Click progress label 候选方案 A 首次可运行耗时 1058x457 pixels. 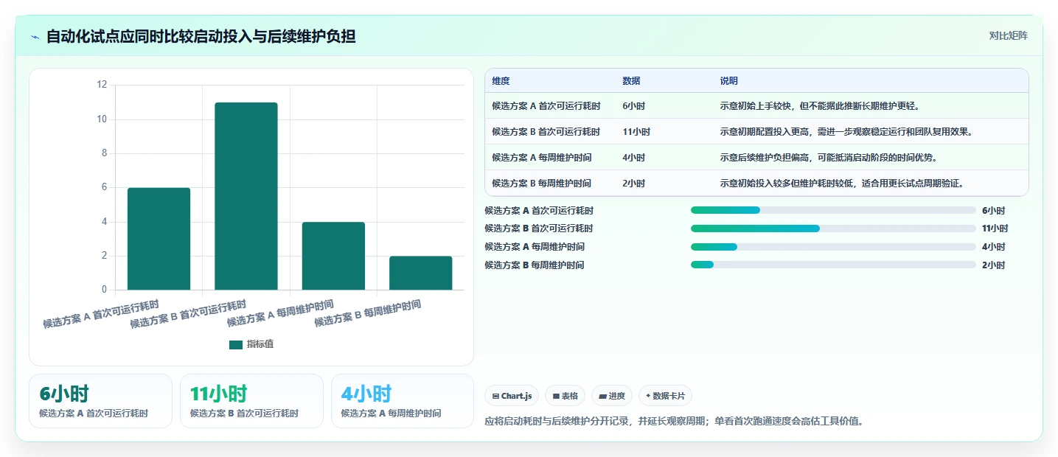pos(539,211)
